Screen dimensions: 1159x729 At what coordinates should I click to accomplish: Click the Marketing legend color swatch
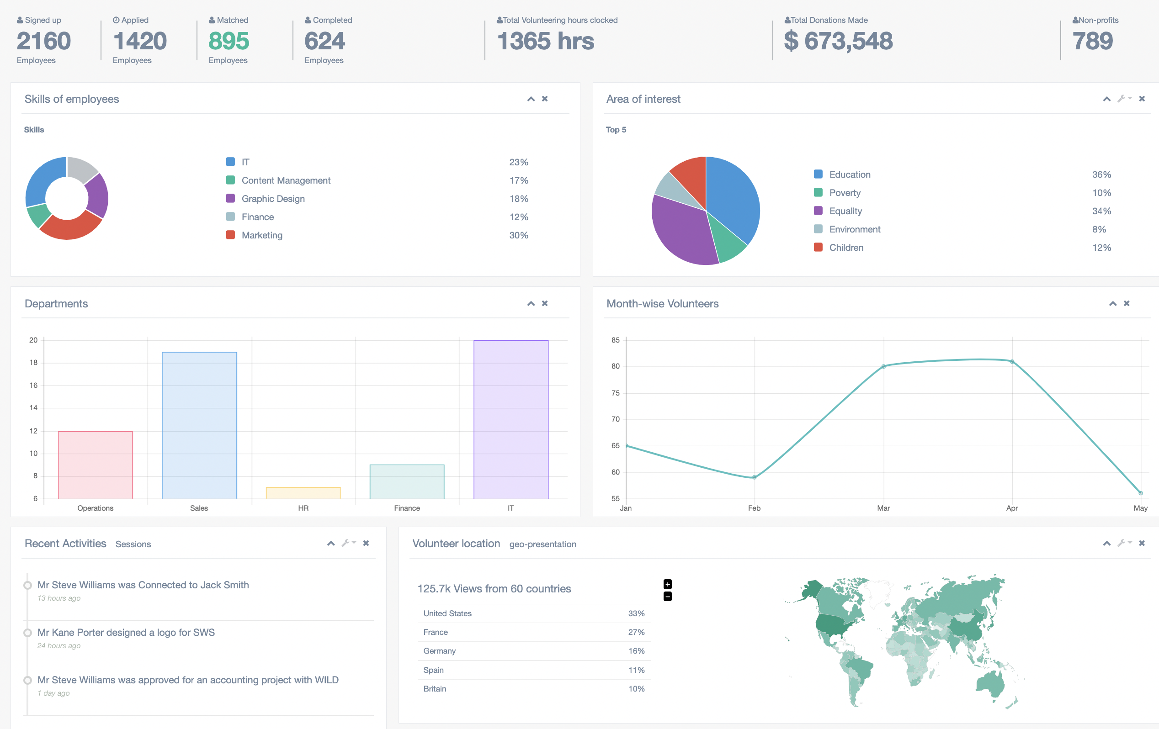tap(230, 235)
